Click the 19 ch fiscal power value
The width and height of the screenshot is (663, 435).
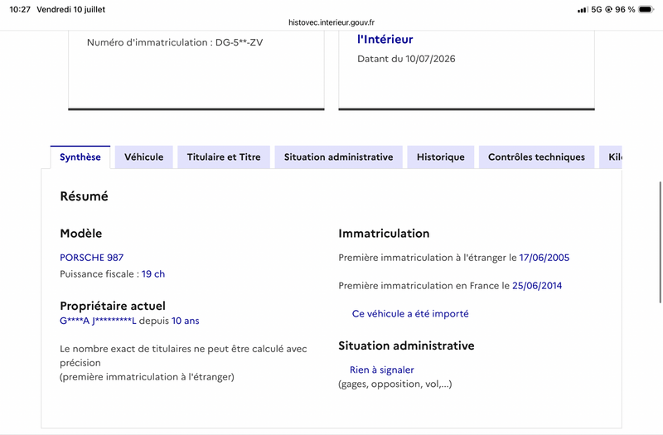[153, 274]
